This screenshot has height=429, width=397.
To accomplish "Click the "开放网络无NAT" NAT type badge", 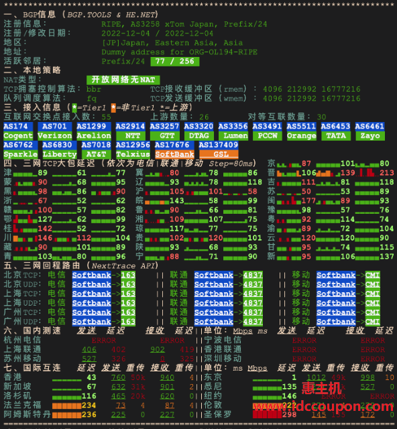I will (x=123, y=80).
